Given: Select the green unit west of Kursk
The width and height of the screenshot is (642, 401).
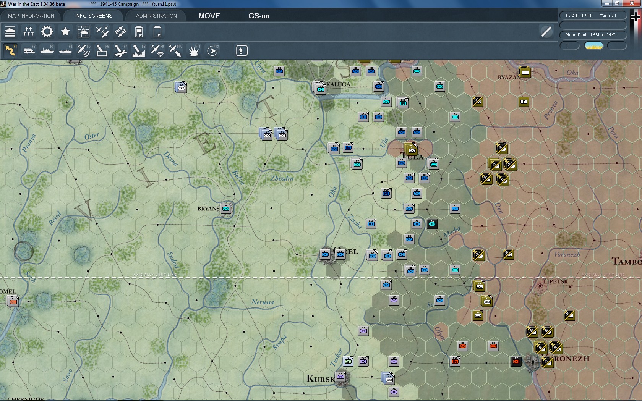Looking at the screenshot, I should pyautogui.click(x=348, y=361).
